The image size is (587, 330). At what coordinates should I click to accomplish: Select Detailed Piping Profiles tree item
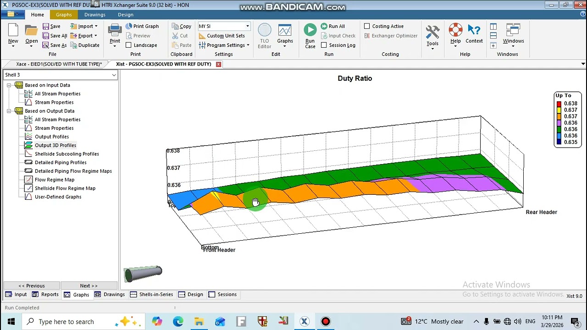point(60,162)
